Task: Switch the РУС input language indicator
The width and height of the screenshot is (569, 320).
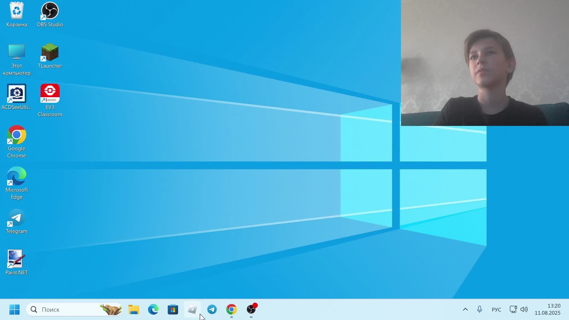Action: click(x=496, y=310)
